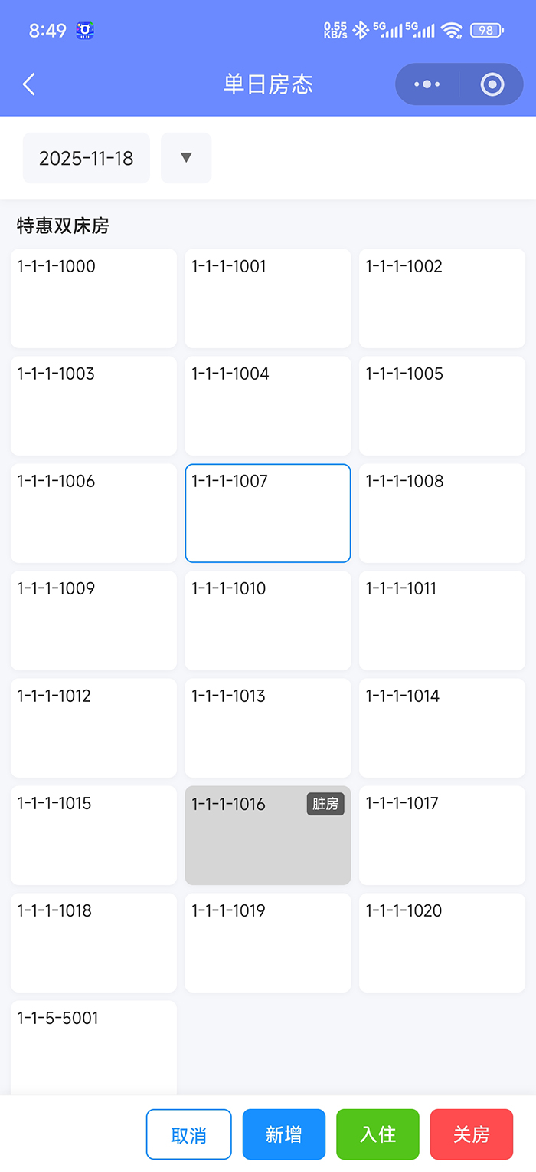Image resolution: width=536 pixels, height=1172 pixels.
Task: Tap the Wi-Fi status bar icon
Action: tap(452, 31)
